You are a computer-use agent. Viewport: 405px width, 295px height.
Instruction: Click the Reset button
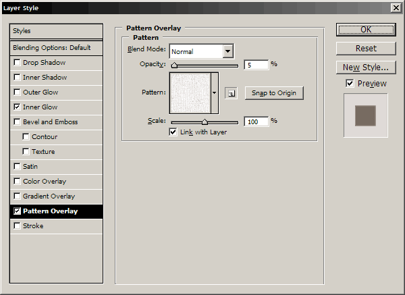point(366,49)
